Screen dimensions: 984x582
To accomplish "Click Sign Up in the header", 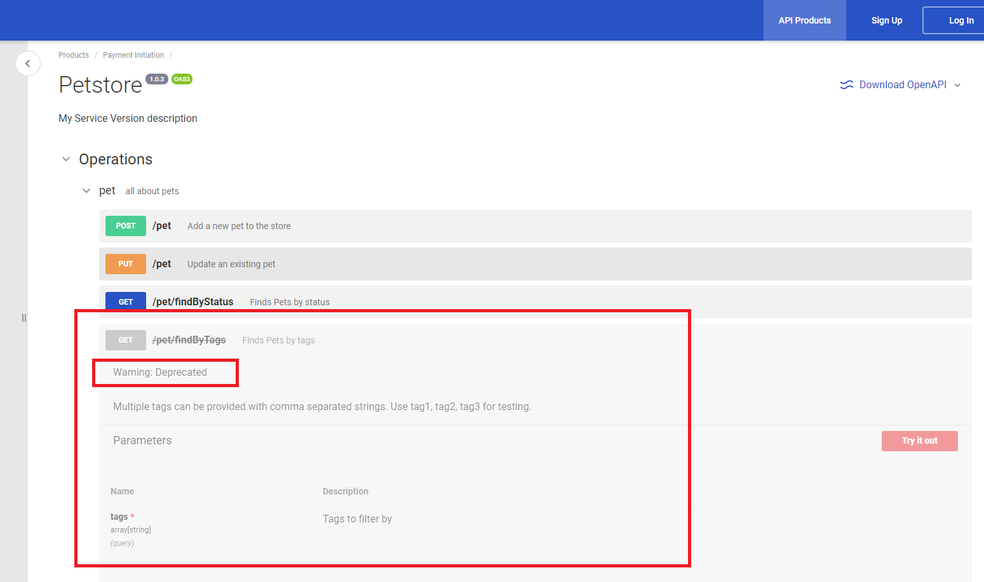I will click(x=886, y=20).
